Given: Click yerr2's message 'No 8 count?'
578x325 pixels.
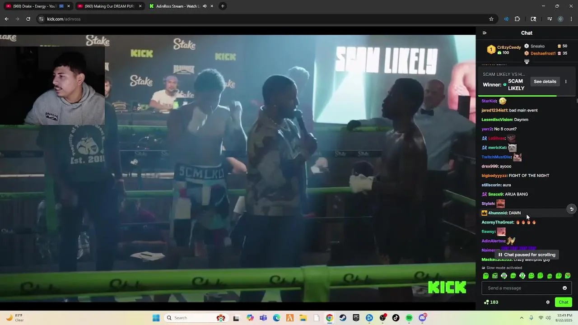Looking at the screenshot, I should tap(505, 129).
